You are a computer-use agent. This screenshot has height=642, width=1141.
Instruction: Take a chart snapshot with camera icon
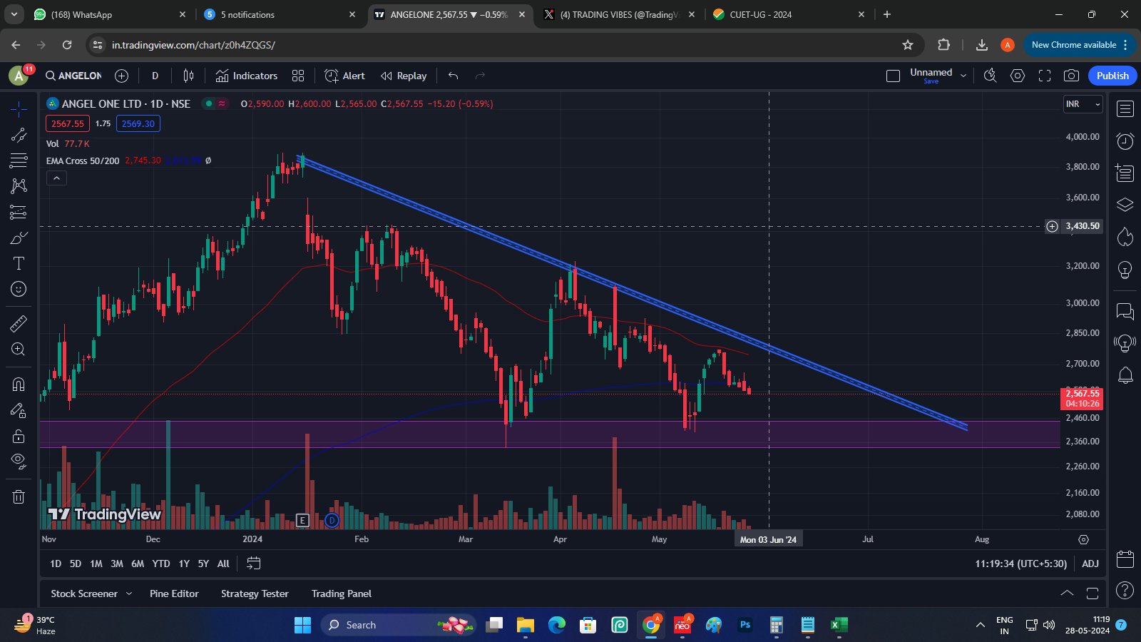point(1071,76)
